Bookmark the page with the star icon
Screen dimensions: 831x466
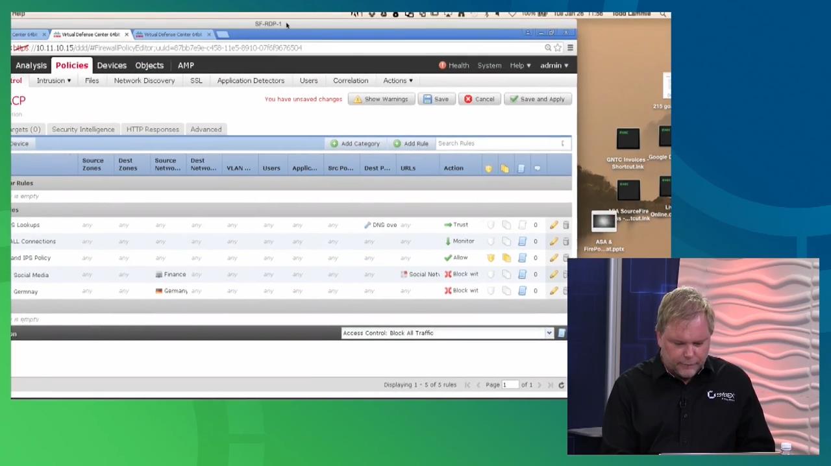[x=558, y=48]
